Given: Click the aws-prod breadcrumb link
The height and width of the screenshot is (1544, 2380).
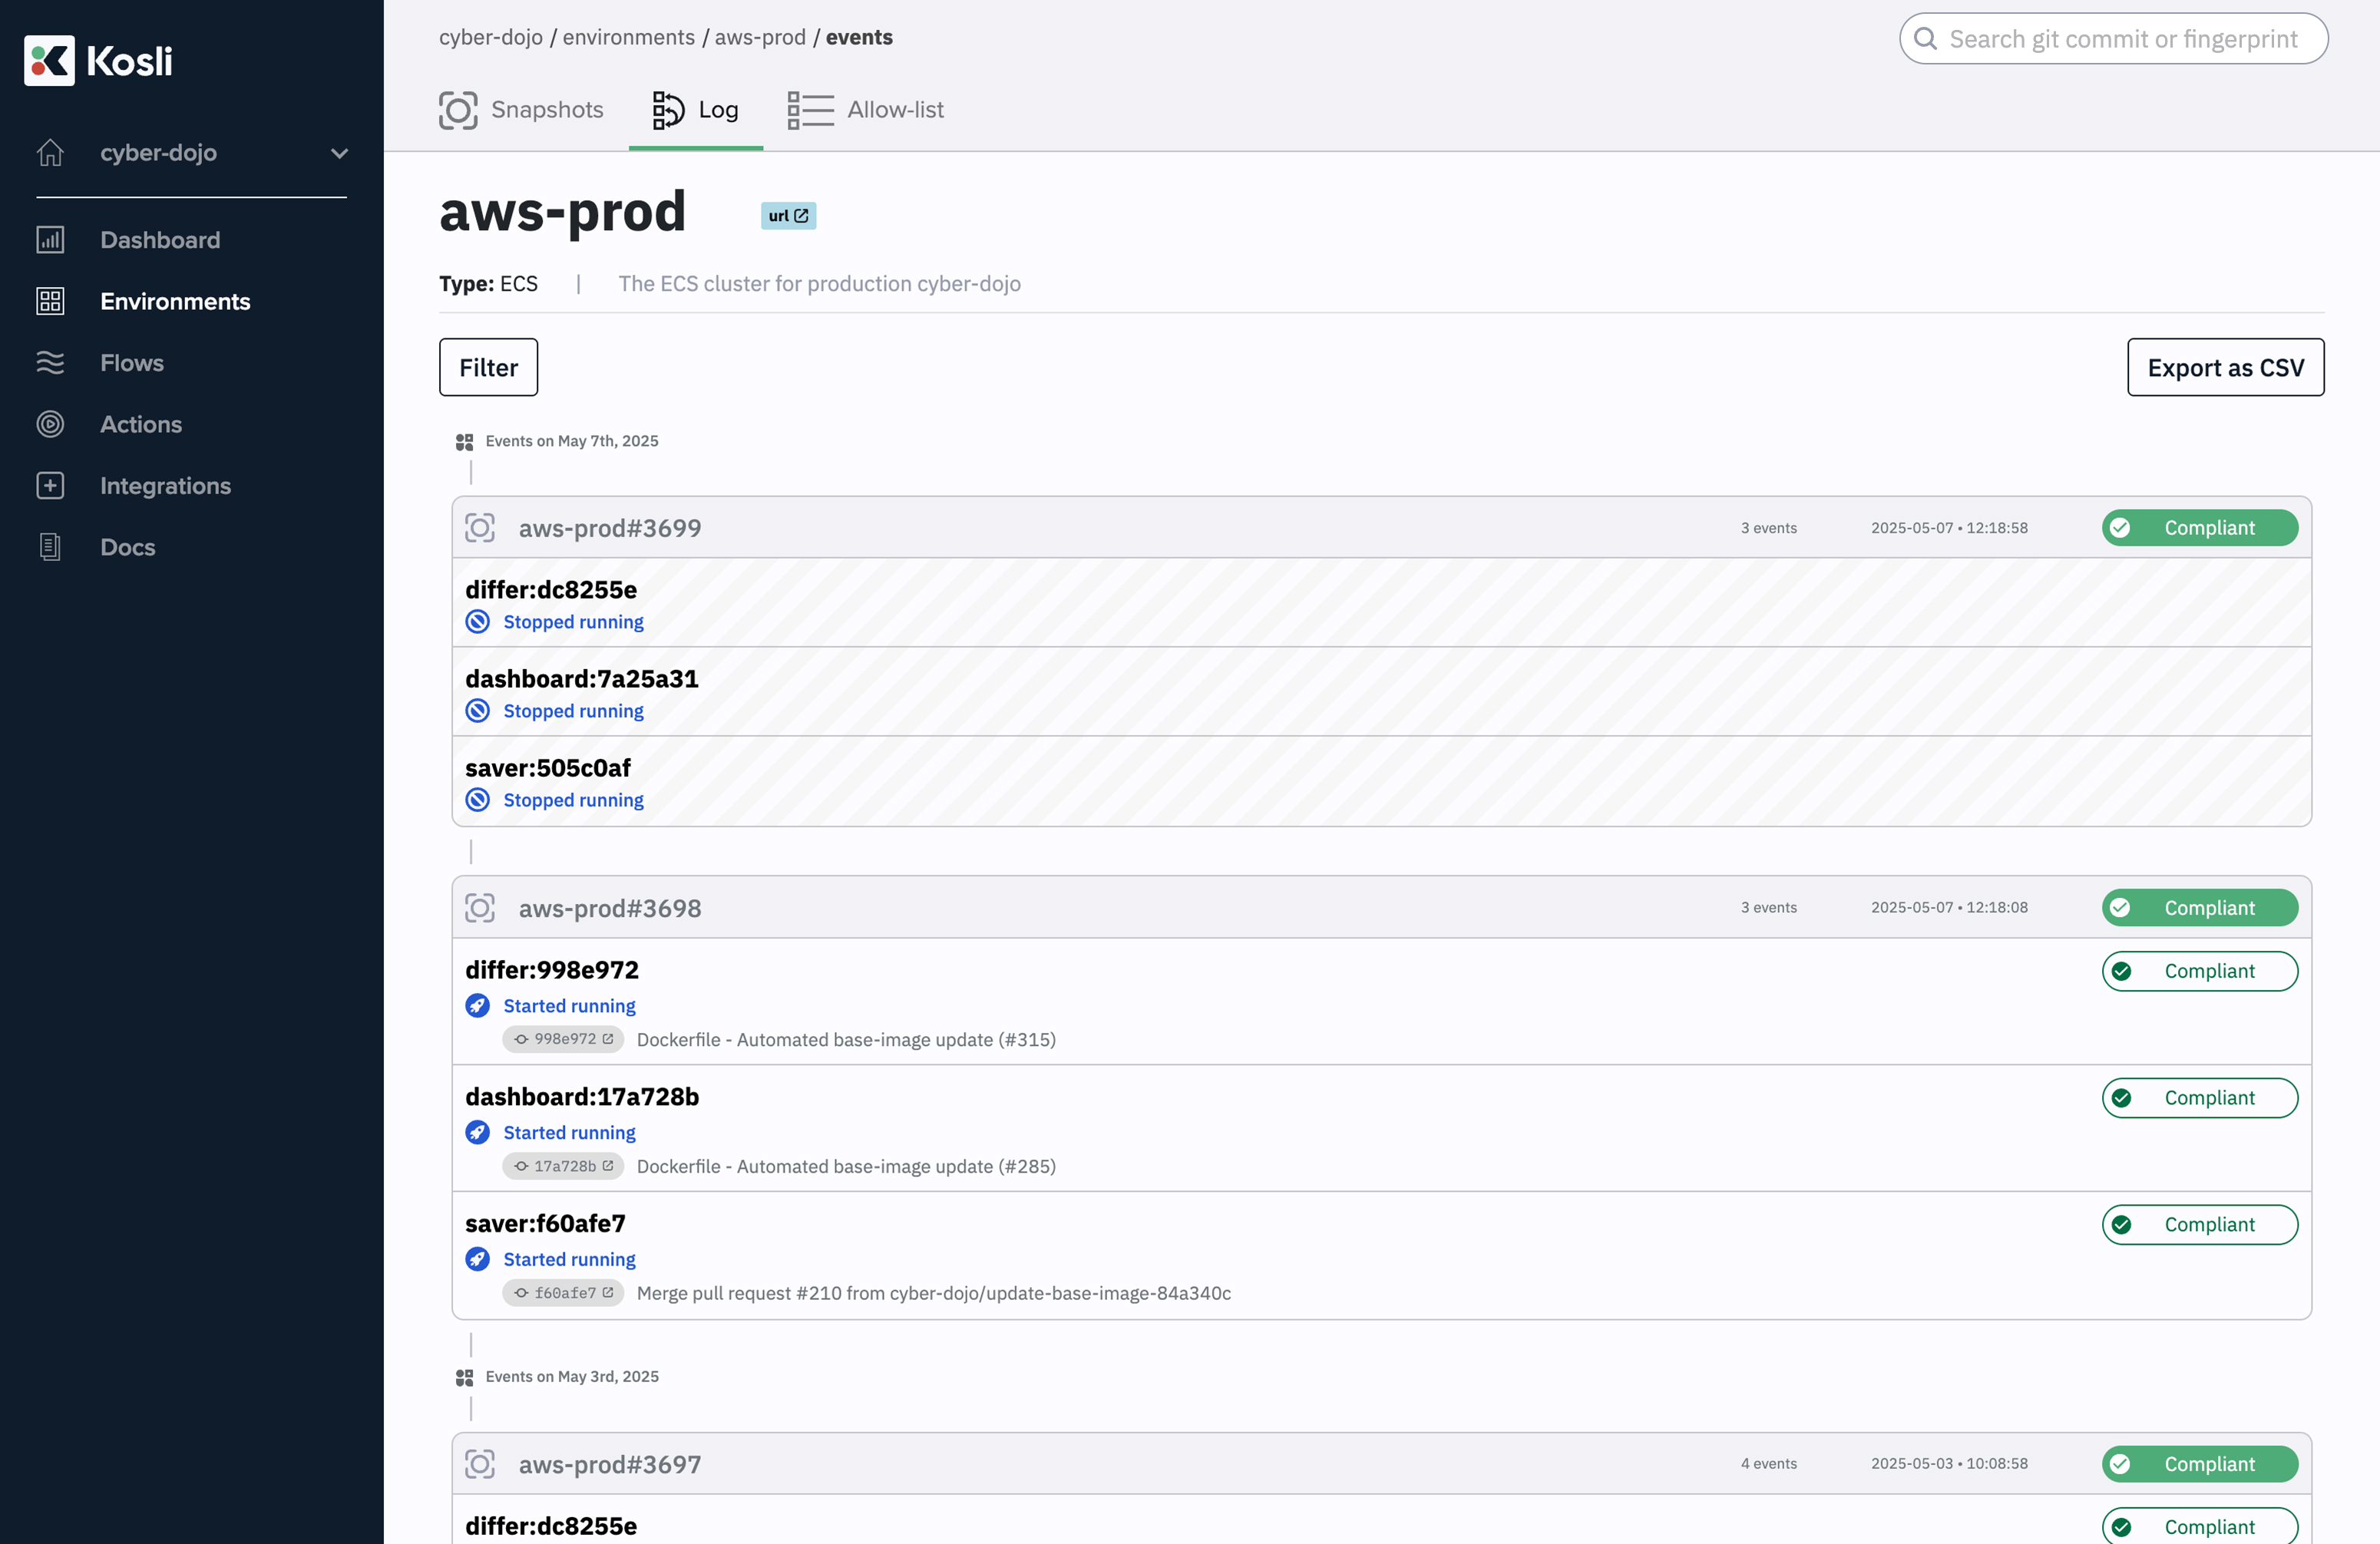Looking at the screenshot, I should coord(760,37).
